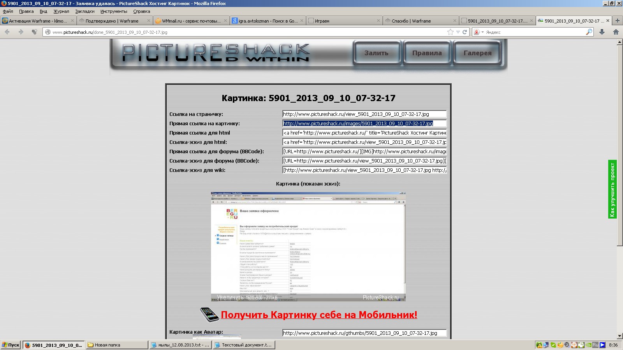Open the Журнал menu
The width and height of the screenshot is (623, 350).
[61, 11]
